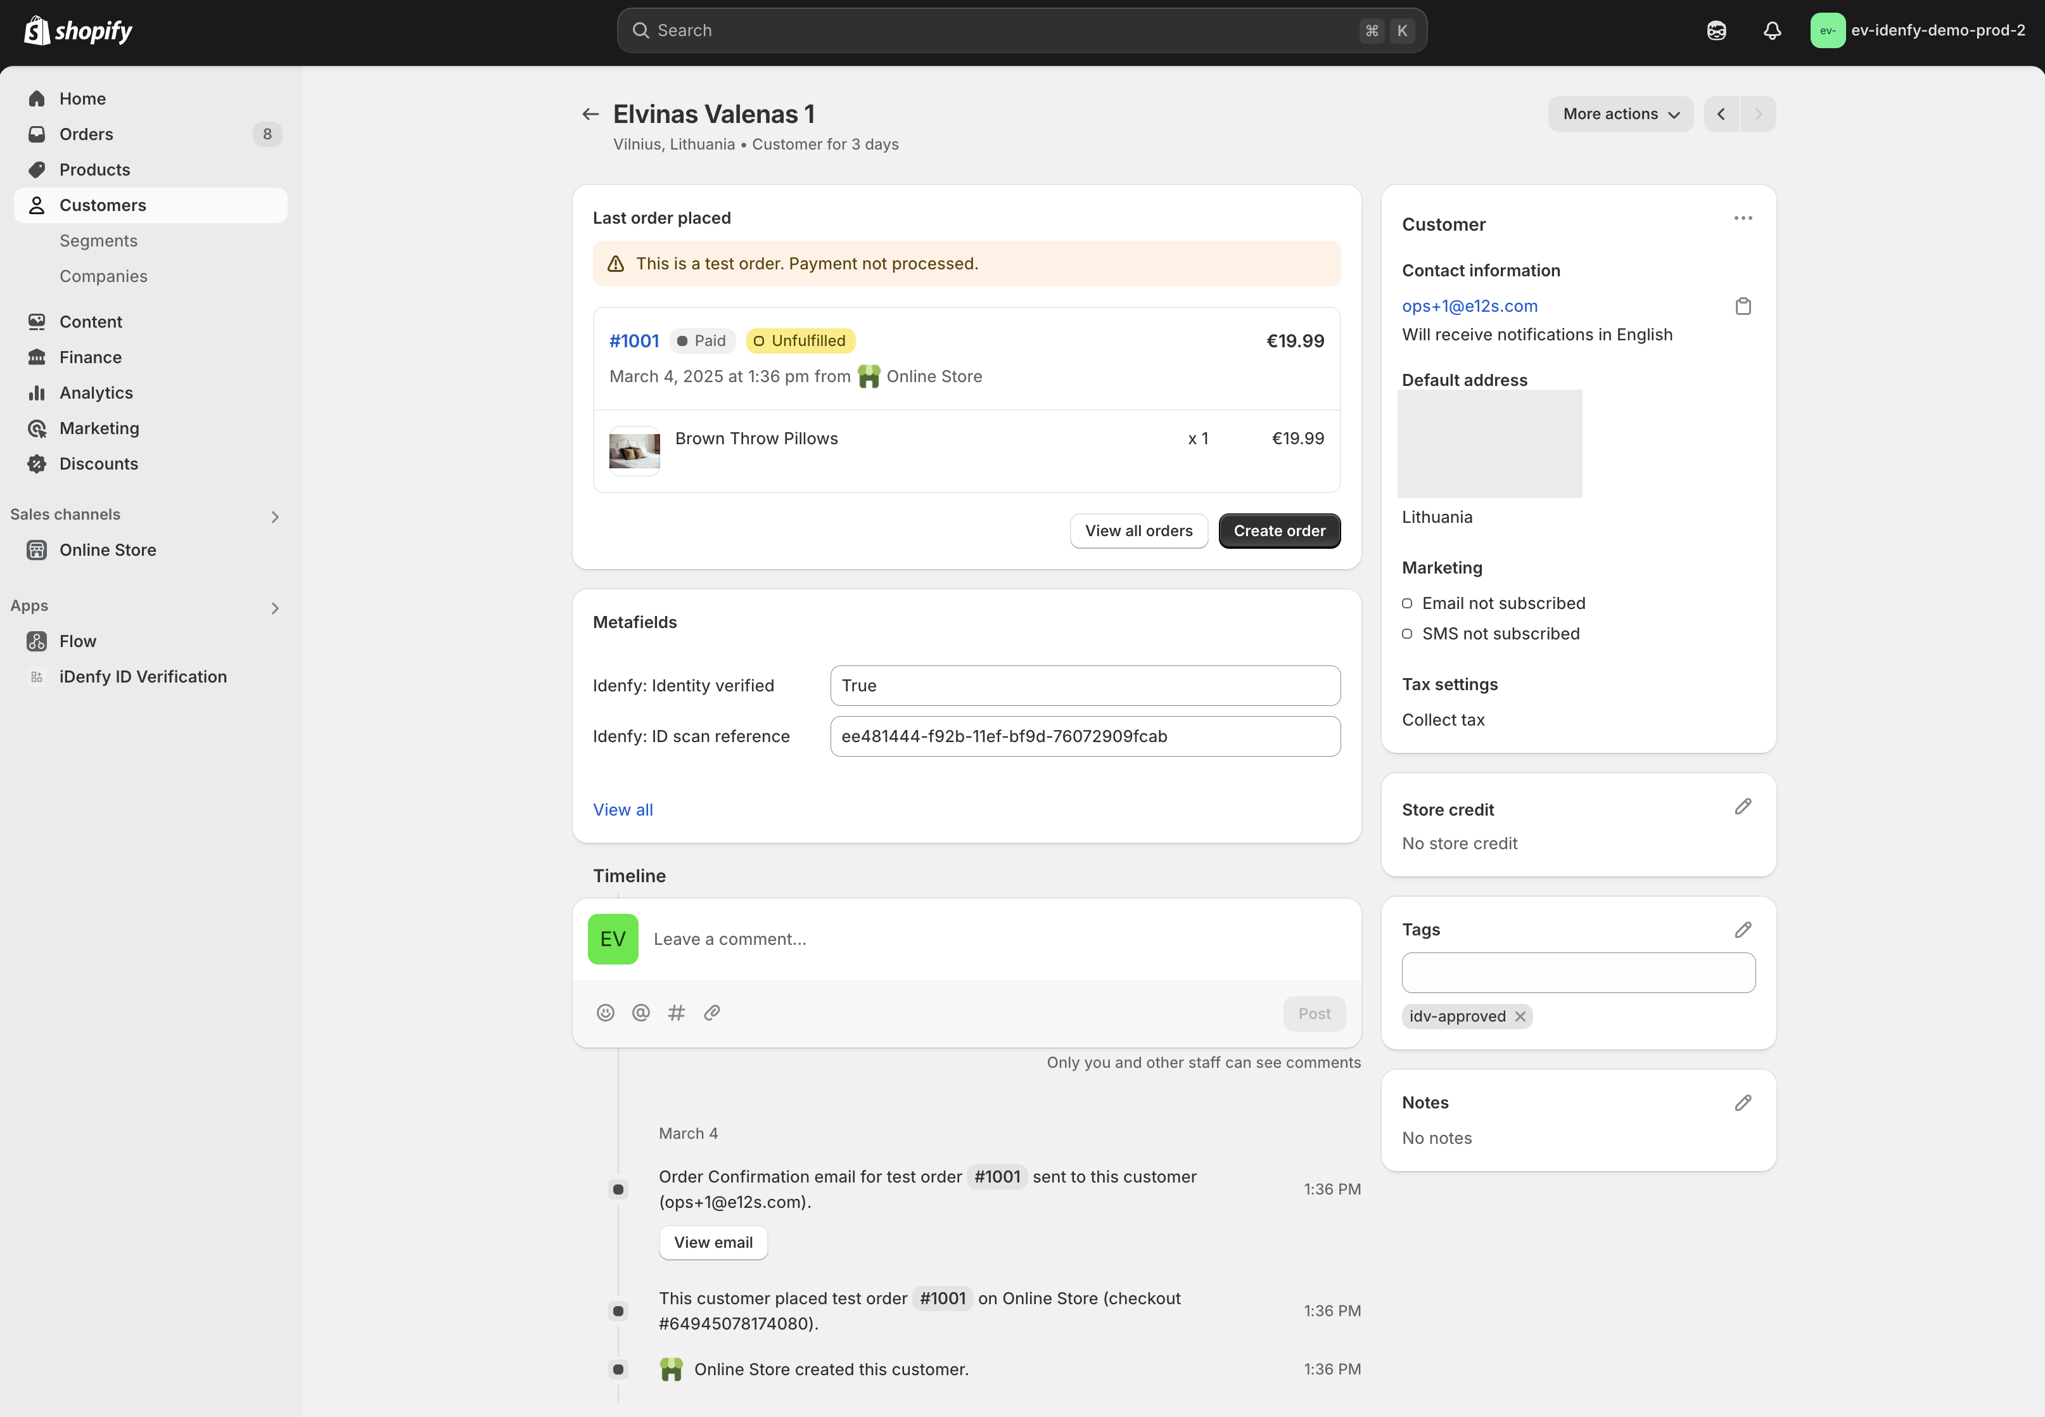2045x1417 pixels.
Task: Click the mention @ icon in comment box
Action: pyautogui.click(x=641, y=1013)
